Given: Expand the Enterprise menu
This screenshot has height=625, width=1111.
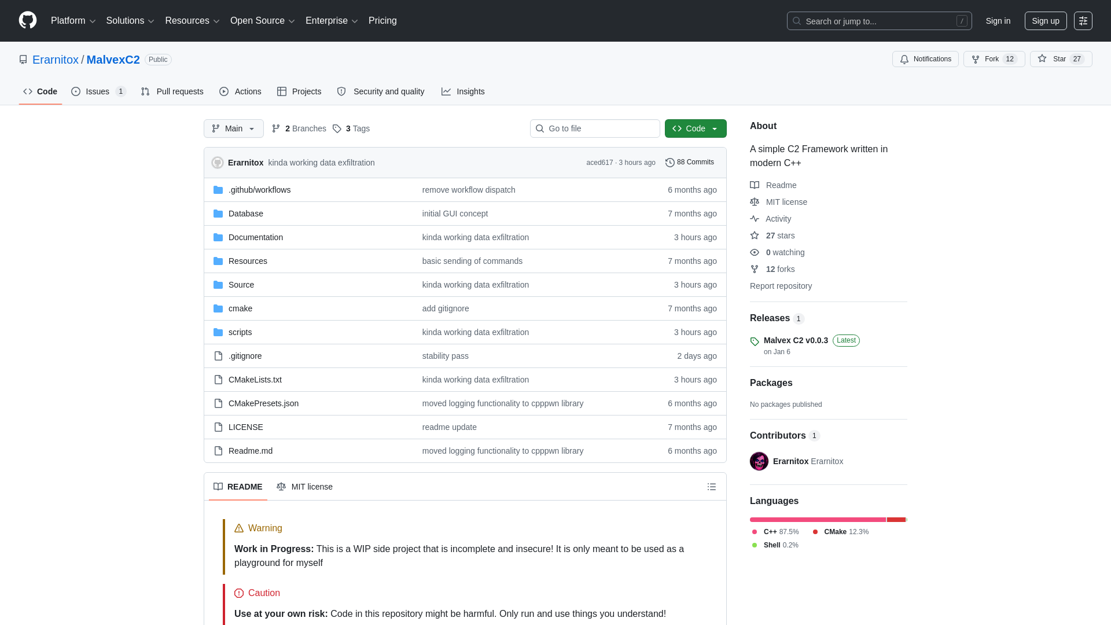Looking at the screenshot, I should 332,21.
